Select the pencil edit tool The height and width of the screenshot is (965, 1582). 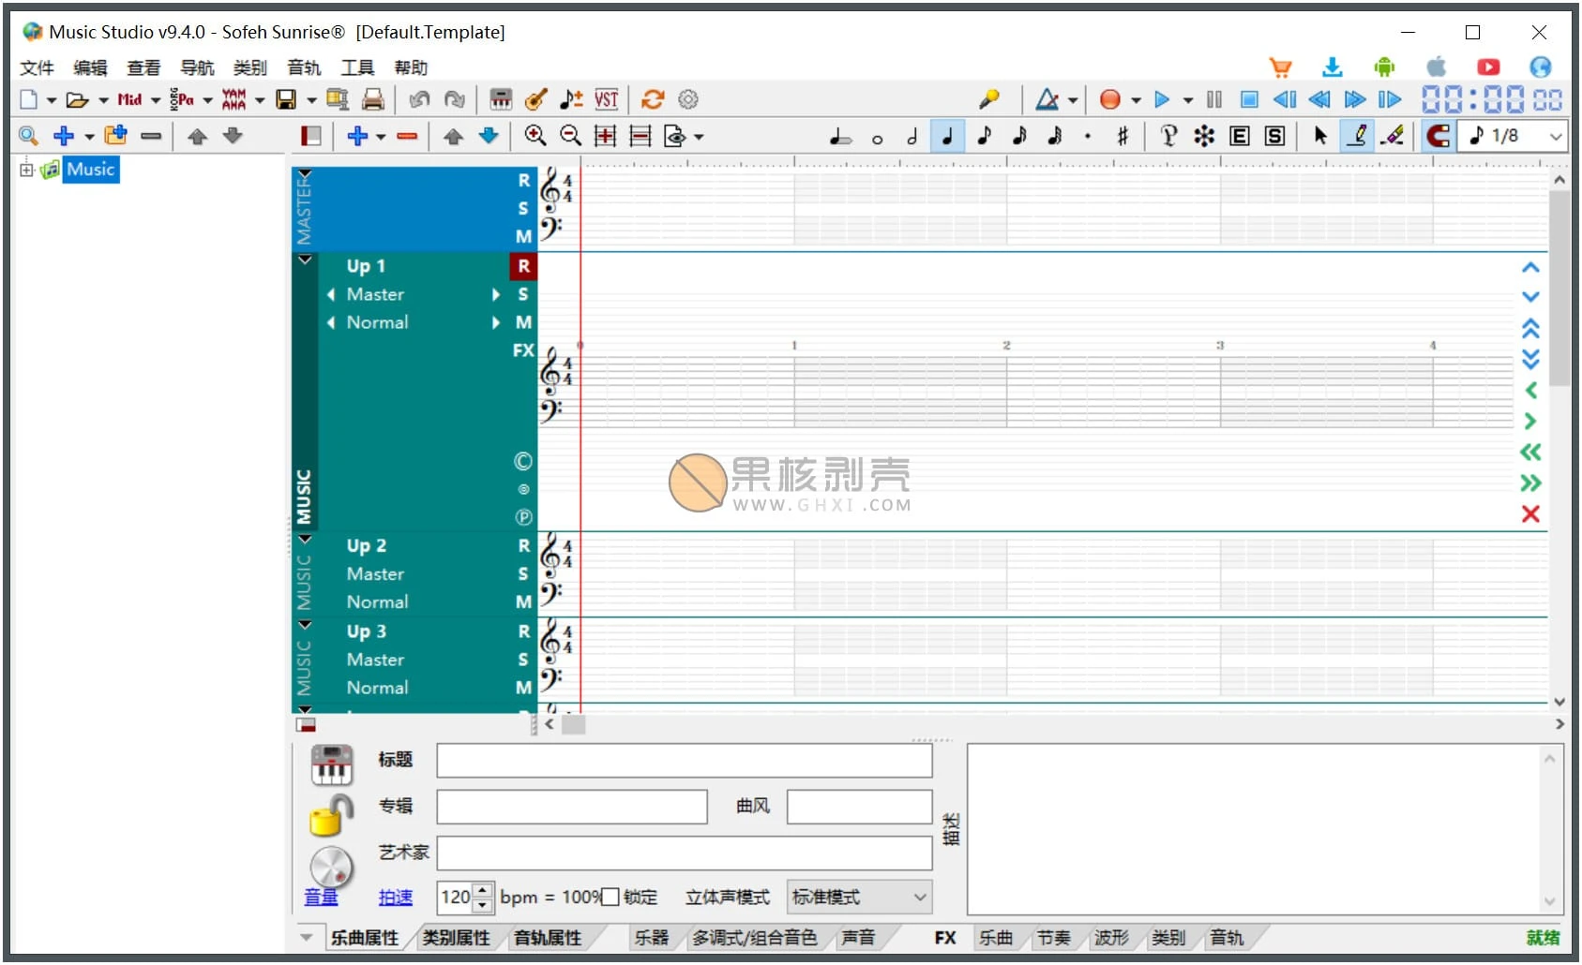[1358, 136]
